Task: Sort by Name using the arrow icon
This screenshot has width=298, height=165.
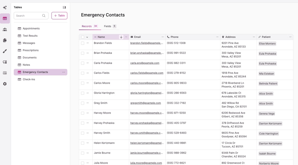Action: pyautogui.click(x=121, y=37)
